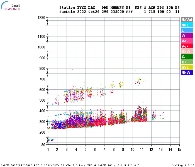Click frequency axis label 5

click(x=86, y=149)
